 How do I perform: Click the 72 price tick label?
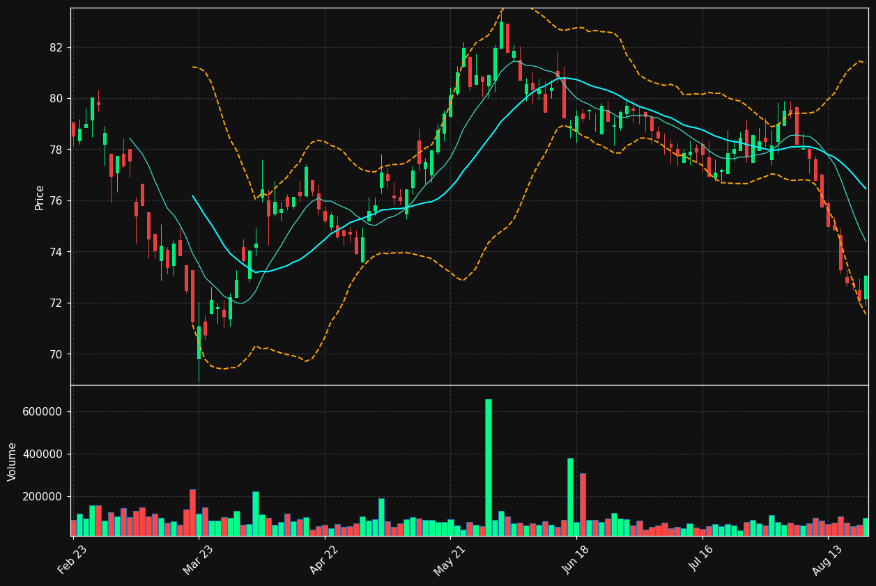tap(56, 303)
